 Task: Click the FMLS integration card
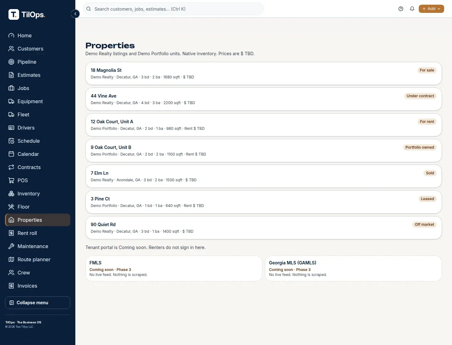tap(174, 268)
